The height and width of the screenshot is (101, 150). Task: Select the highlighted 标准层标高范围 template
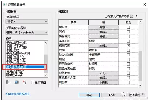pyautogui.click(x=25, y=67)
